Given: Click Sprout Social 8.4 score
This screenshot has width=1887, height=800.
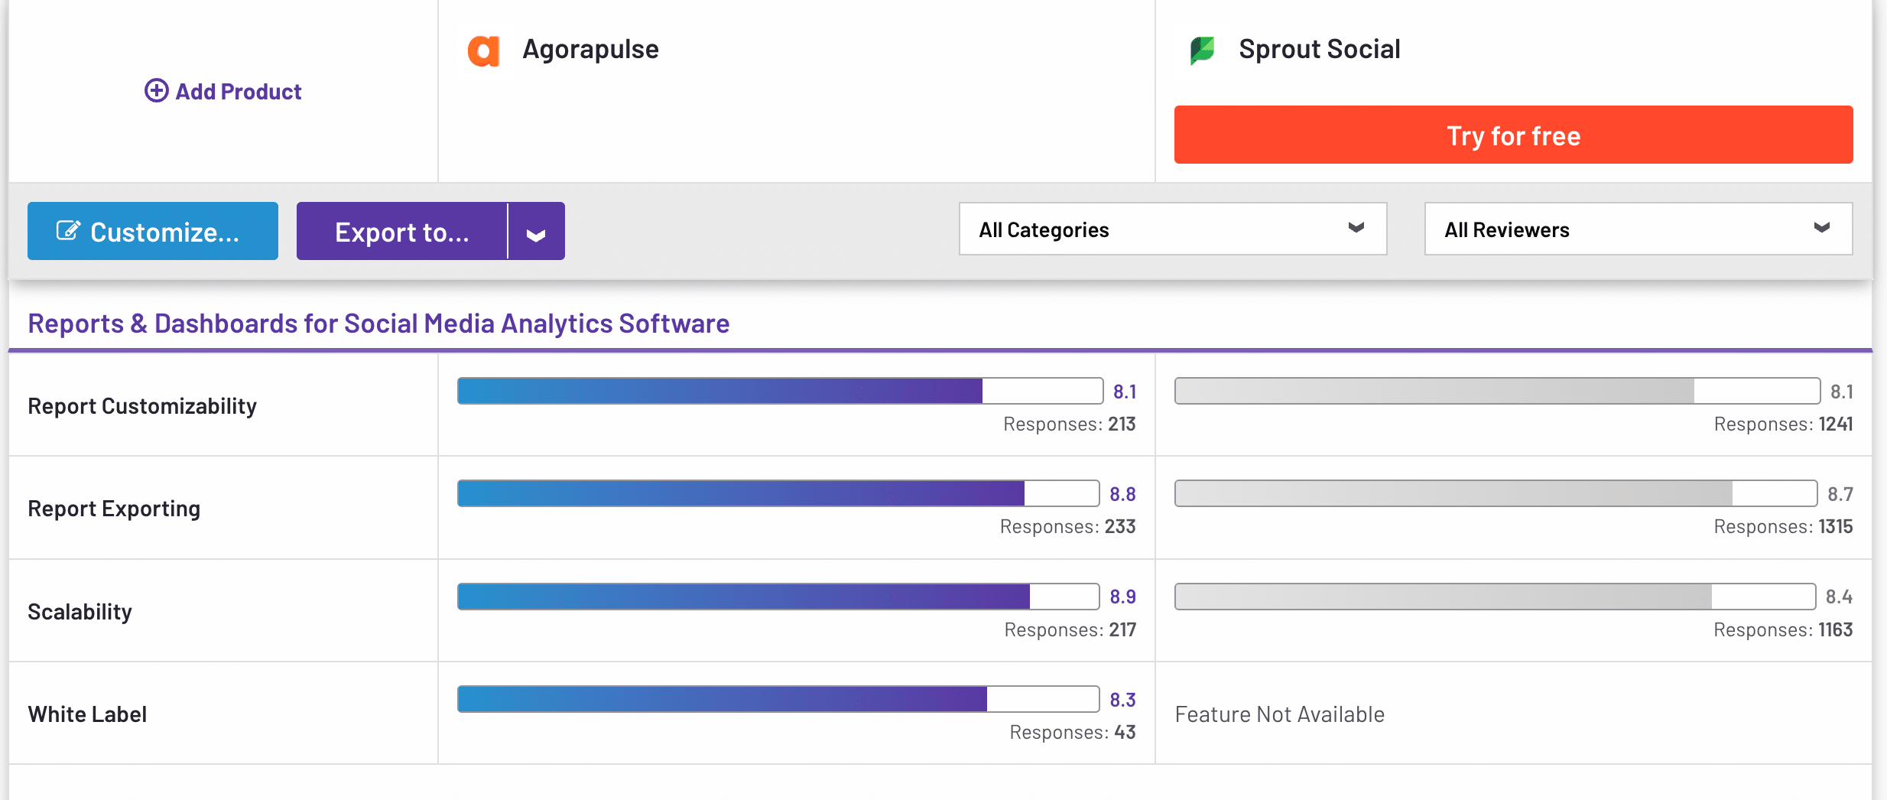Looking at the screenshot, I should 1839,597.
